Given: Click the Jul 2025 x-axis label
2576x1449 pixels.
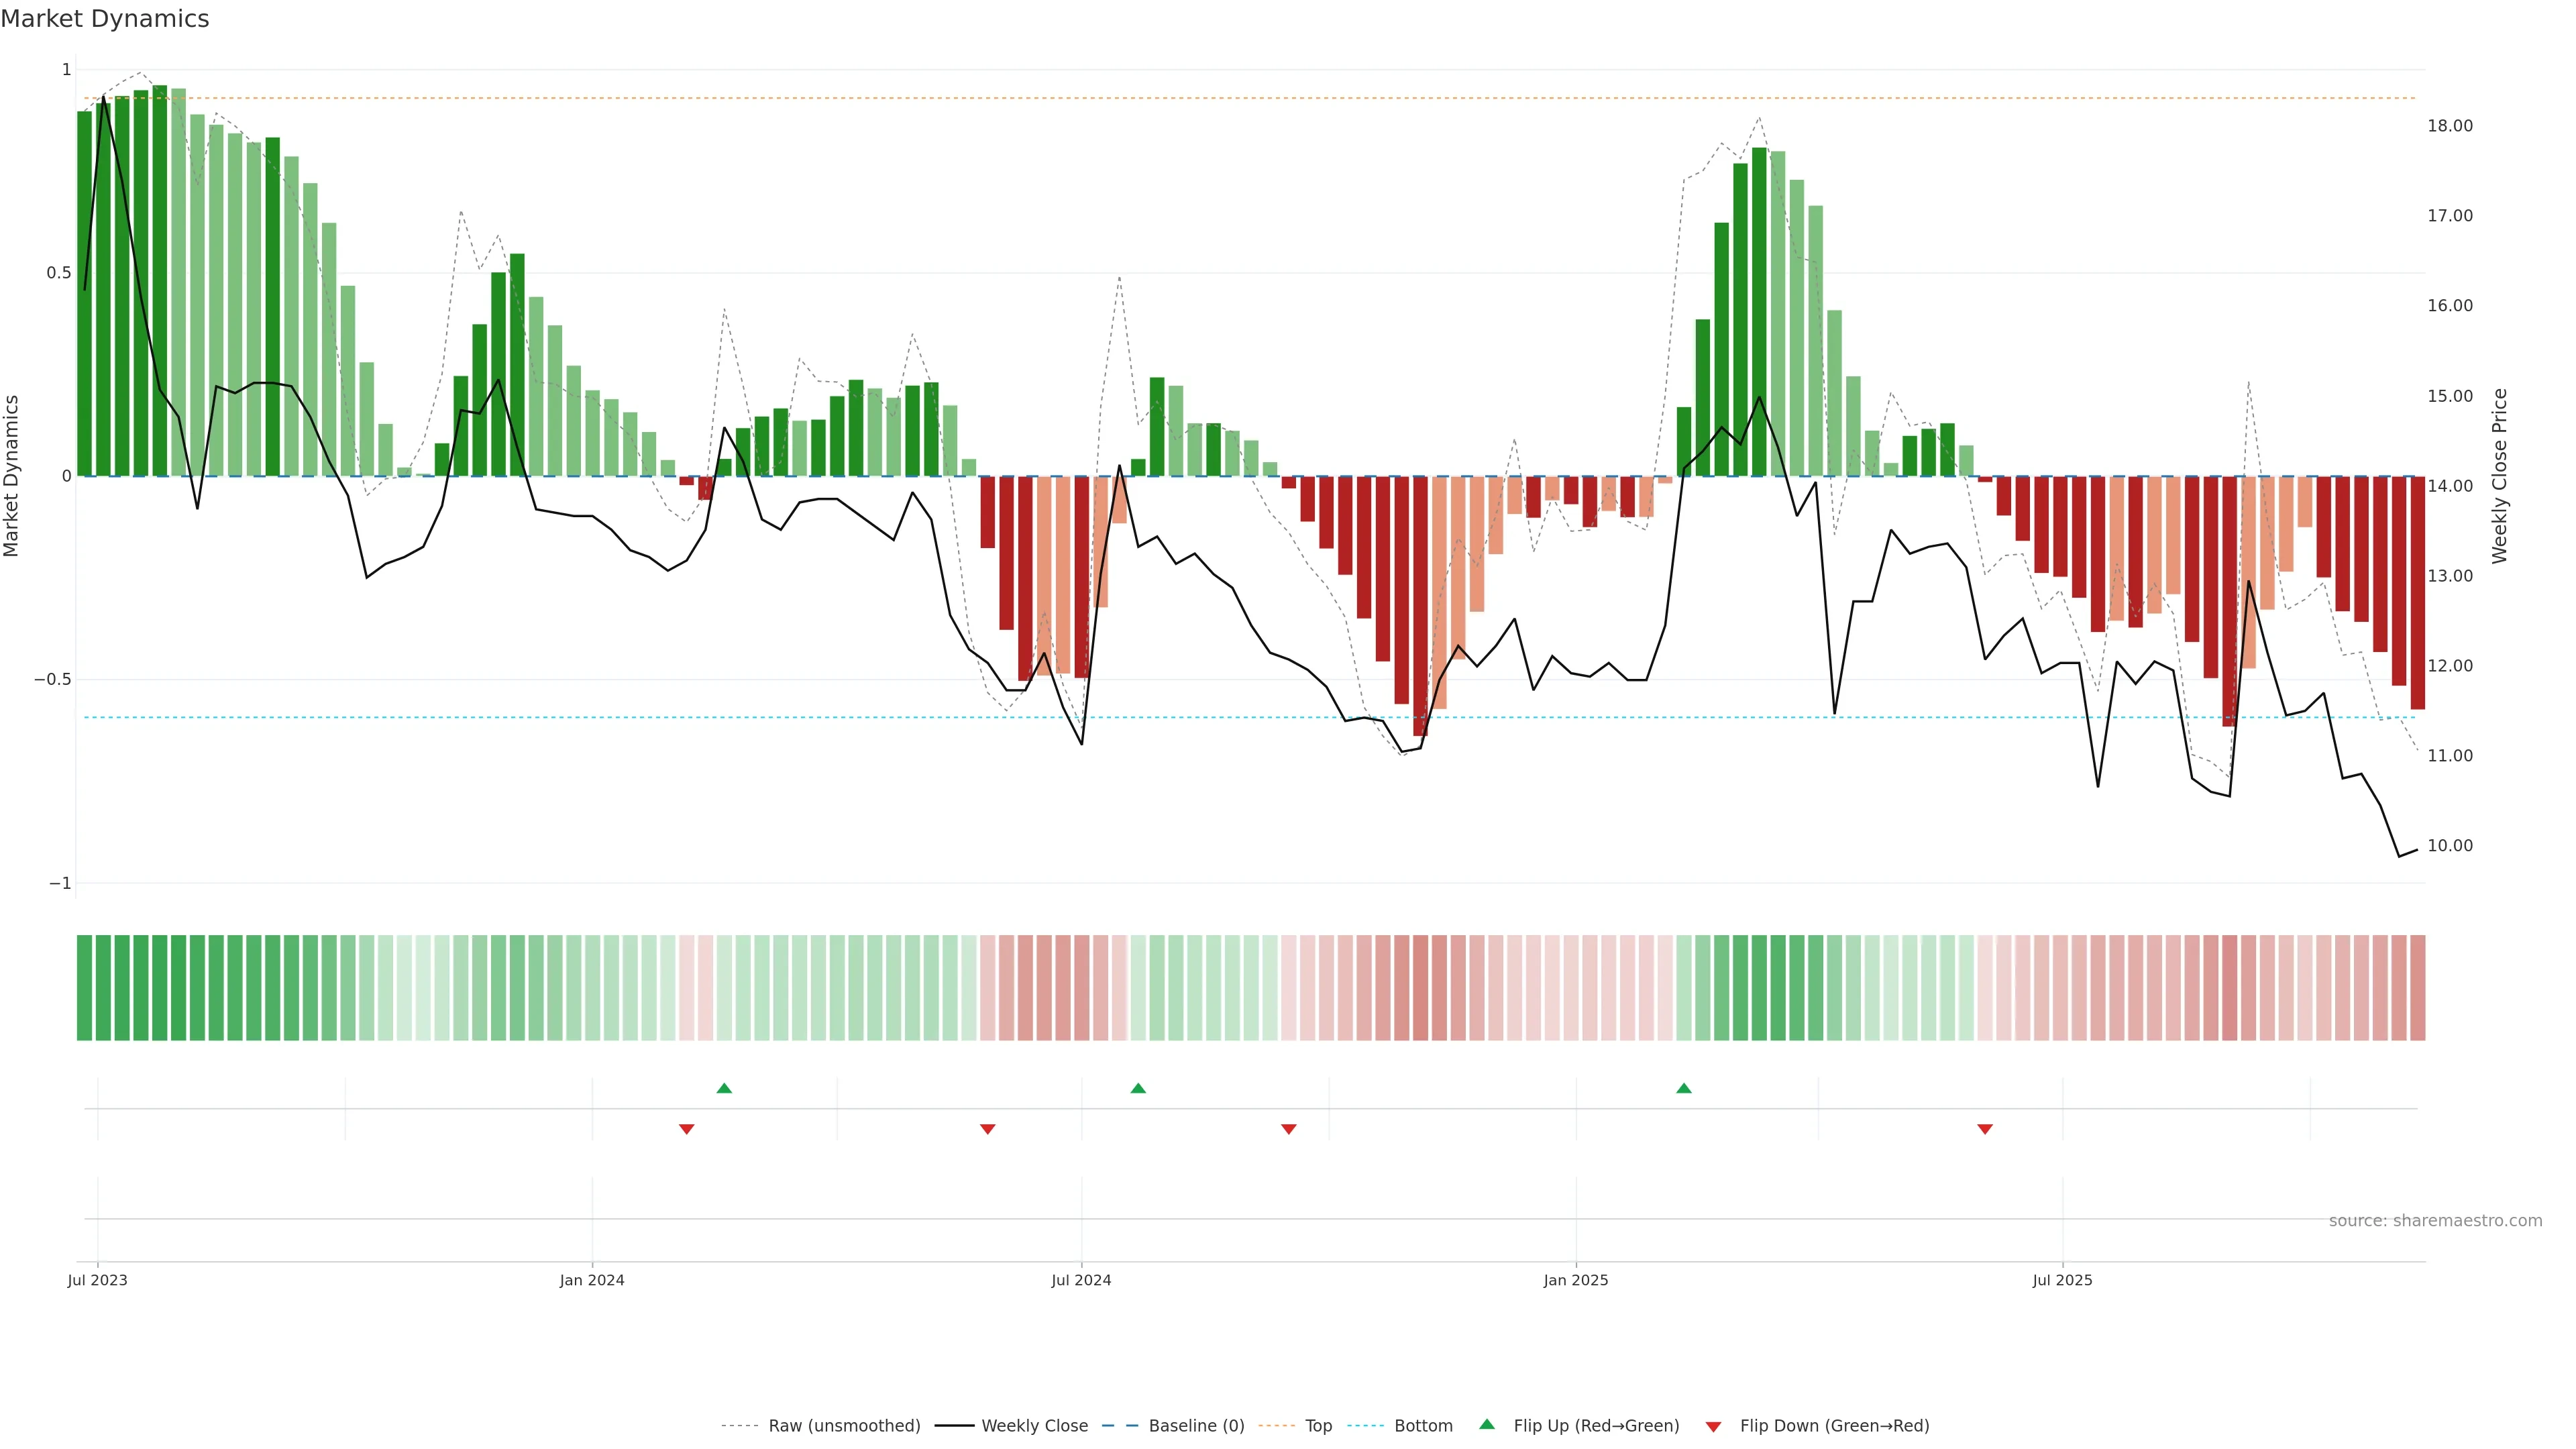Looking at the screenshot, I should point(2061,1280).
